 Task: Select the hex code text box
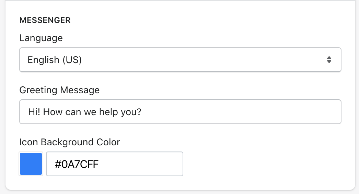coord(115,164)
